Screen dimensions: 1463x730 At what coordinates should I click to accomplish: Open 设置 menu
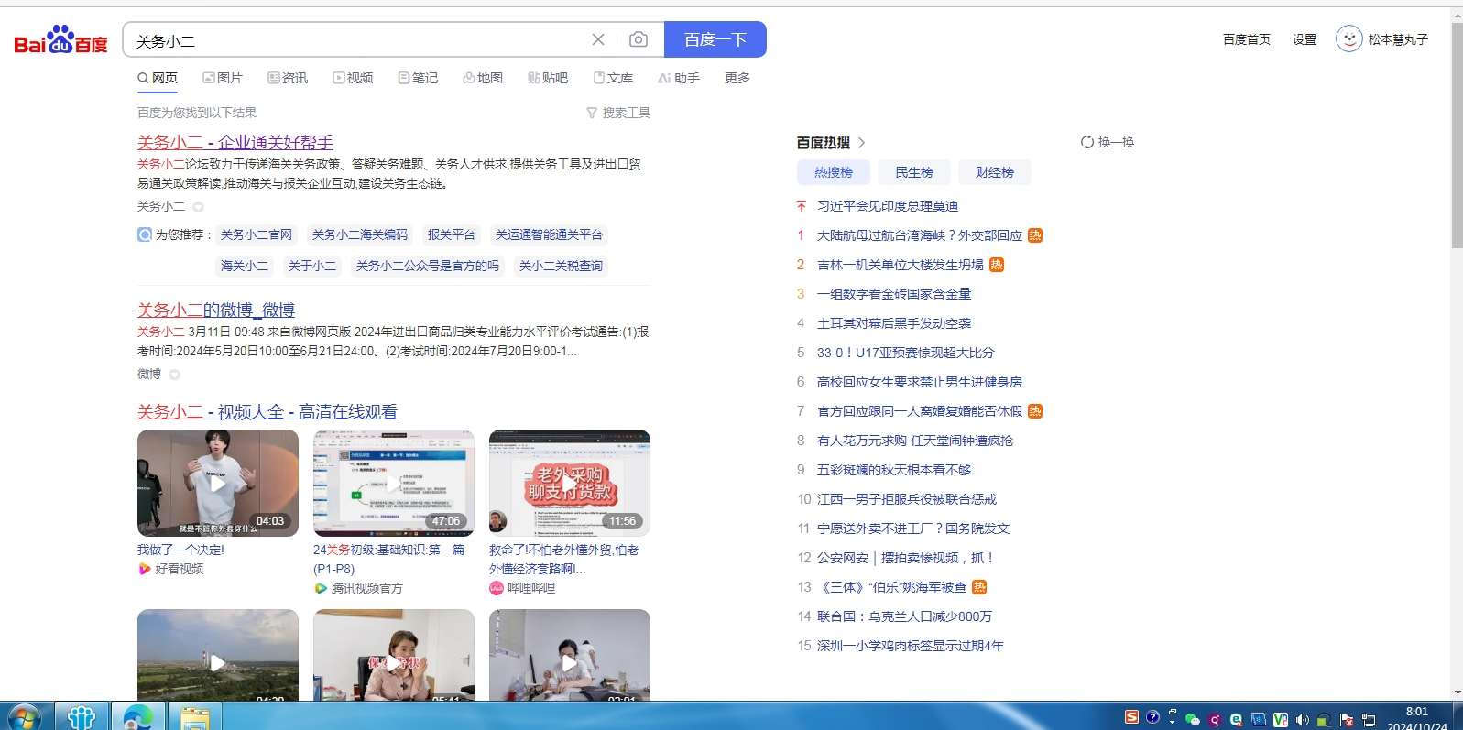pos(1305,39)
